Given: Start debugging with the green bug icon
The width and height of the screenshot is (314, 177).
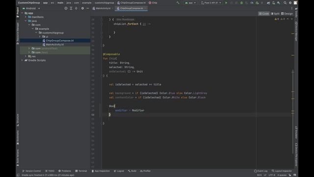Looking at the screenshot, I should coord(241,3).
